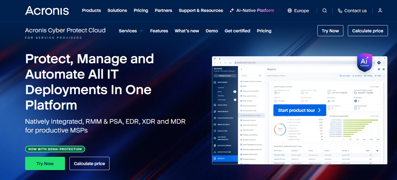Expand the Services dropdown menu
This screenshot has height=180, width=397.
pos(131,31)
